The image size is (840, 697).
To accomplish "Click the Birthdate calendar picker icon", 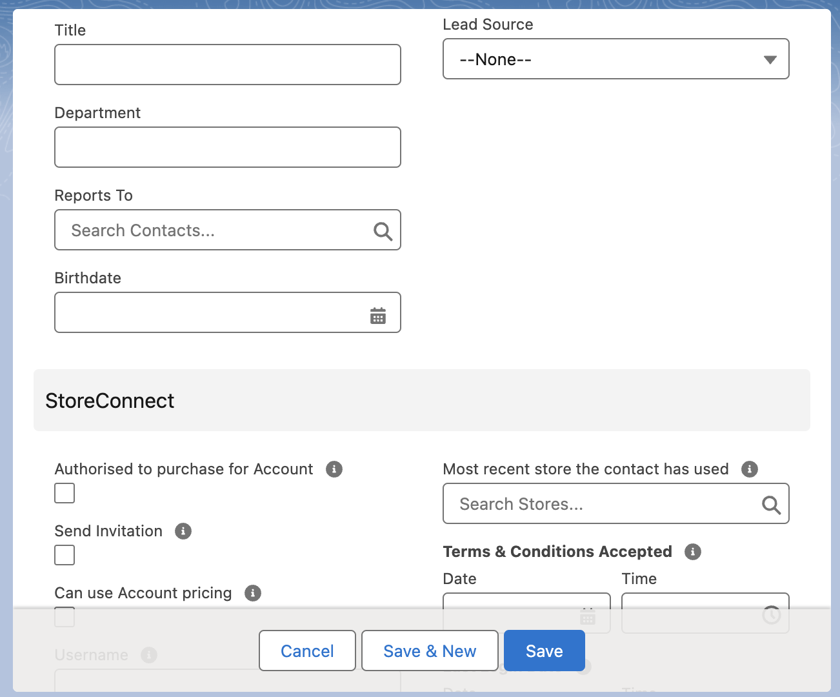I will (378, 316).
